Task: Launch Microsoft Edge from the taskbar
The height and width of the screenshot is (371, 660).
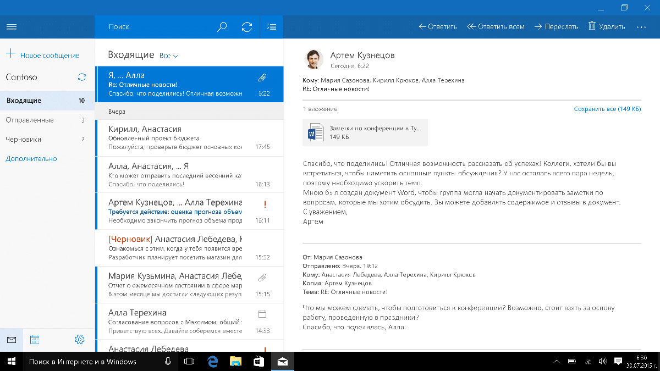Action: pyautogui.click(x=213, y=361)
